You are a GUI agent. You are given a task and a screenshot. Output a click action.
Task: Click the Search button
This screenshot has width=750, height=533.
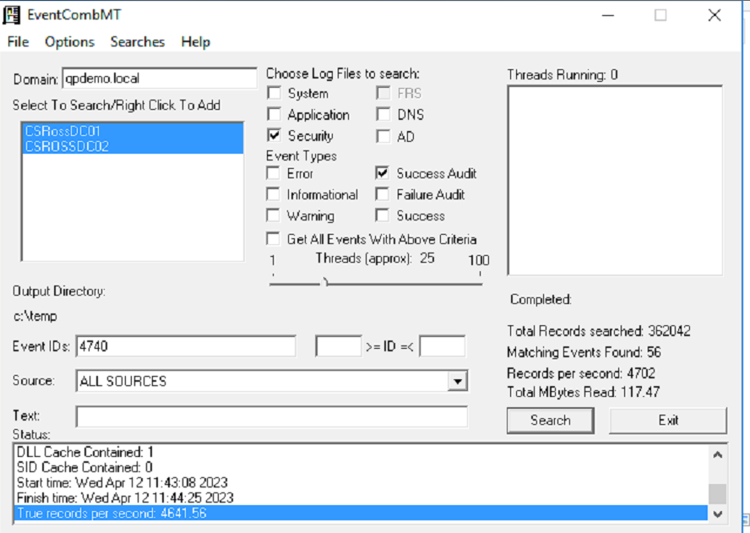pos(551,421)
